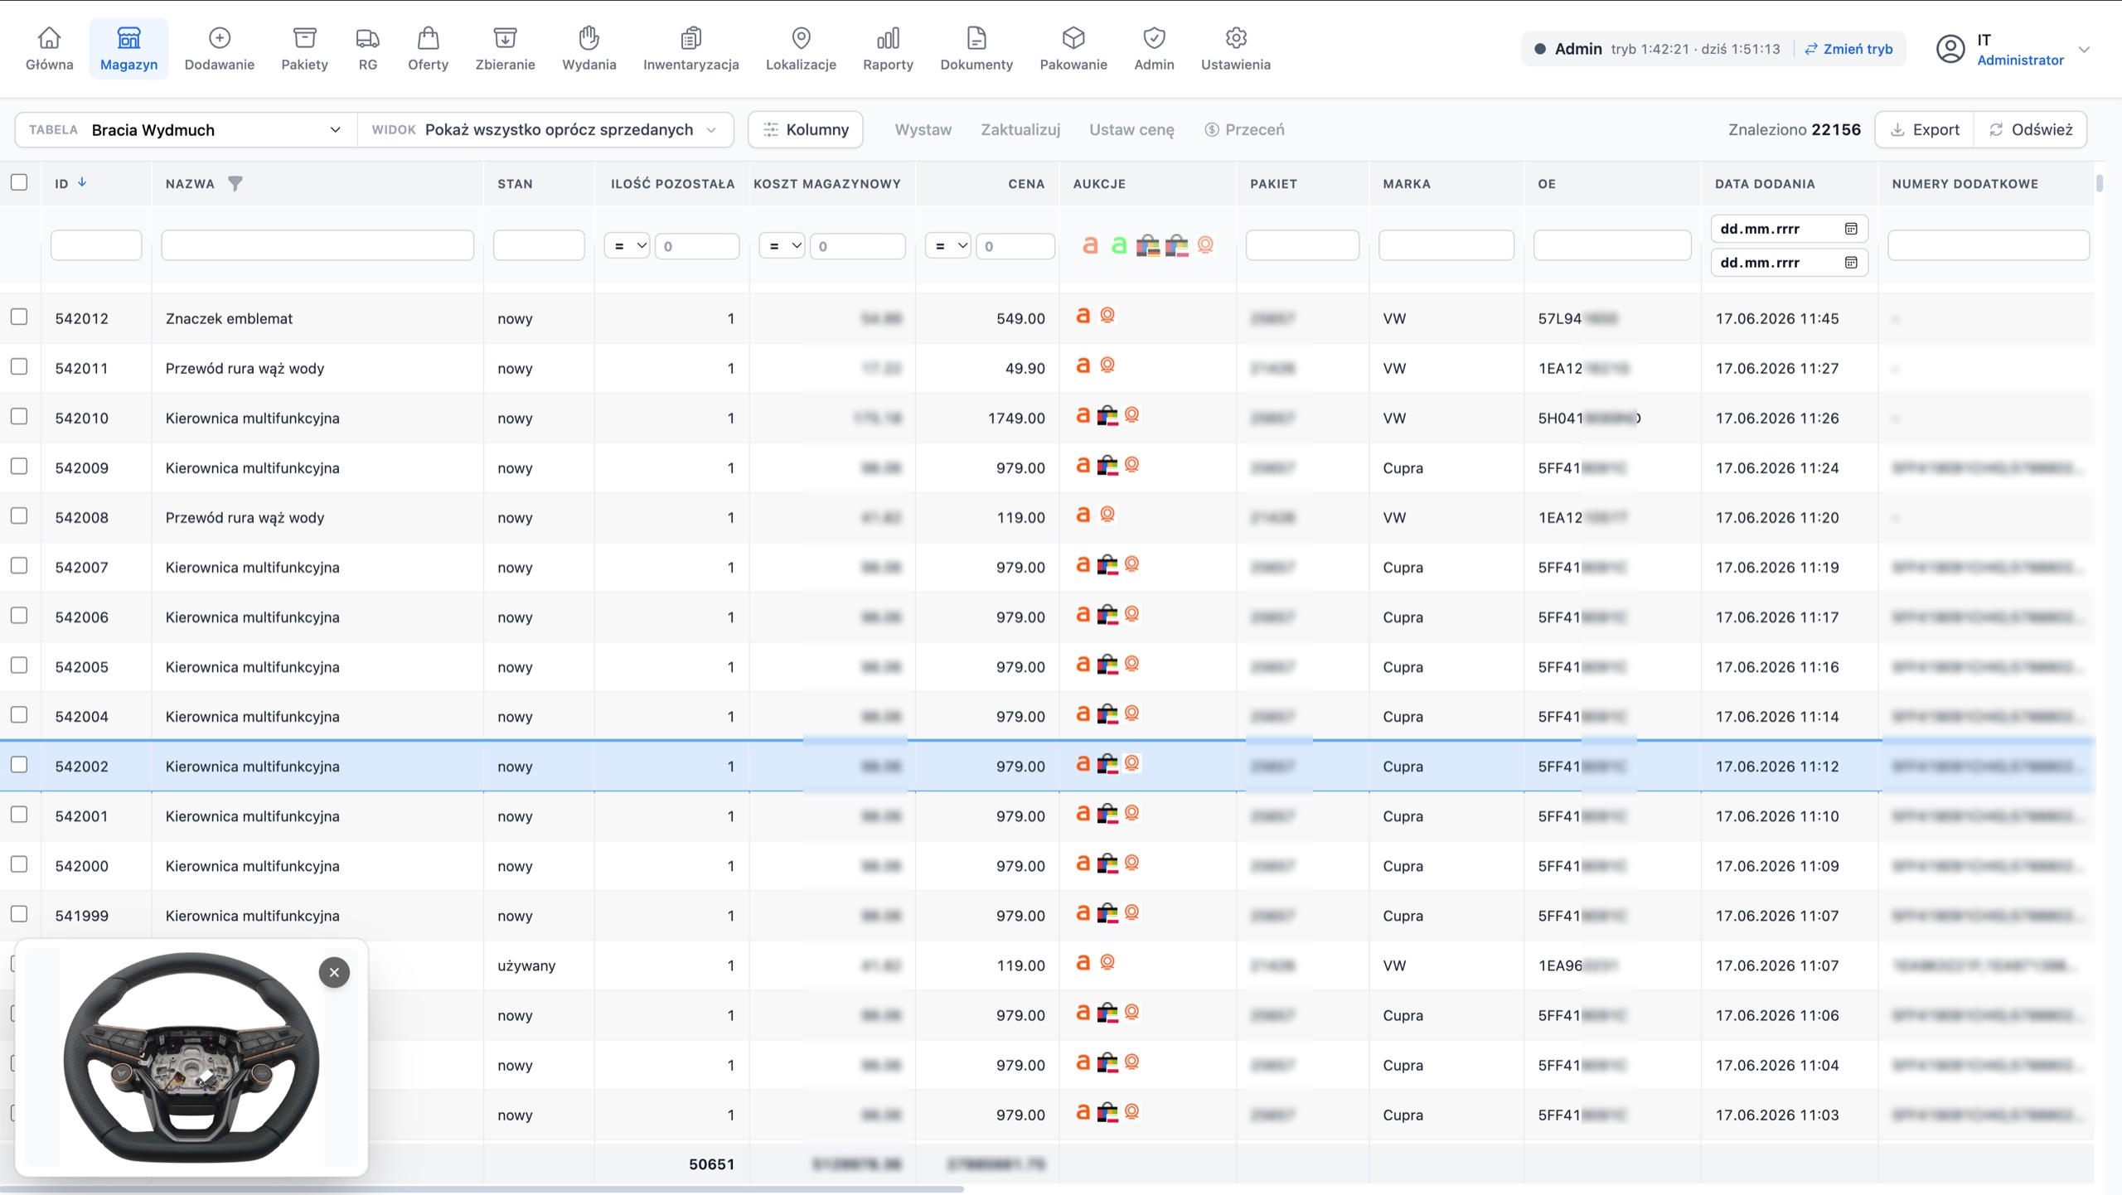The height and width of the screenshot is (1195, 2122).
Task: Click the MARKA column header
Action: coord(1407,184)
